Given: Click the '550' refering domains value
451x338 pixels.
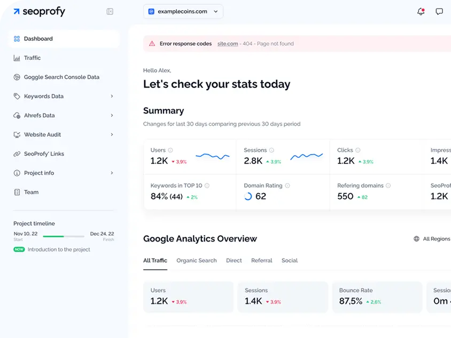Looking at the screenshot, I should click(x=345, y=196).
